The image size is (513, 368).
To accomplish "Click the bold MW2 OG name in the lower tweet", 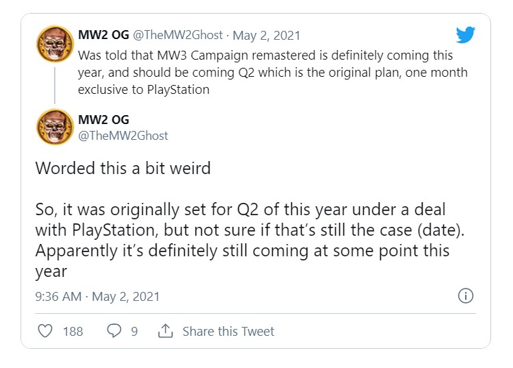I will [x=103, y=119].
